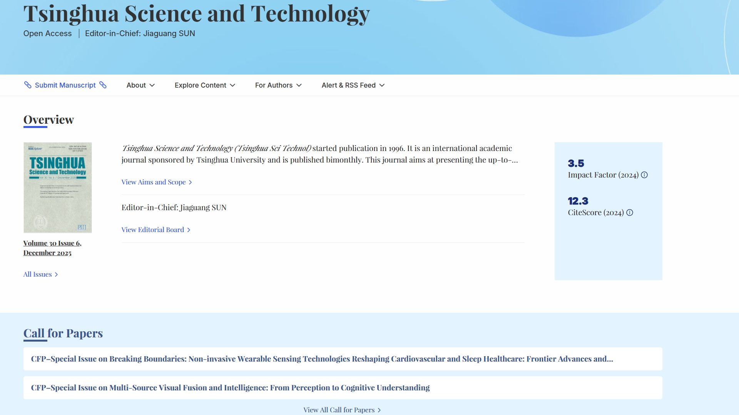Click the link icon left of Submit Manuscript

click(28, 85)
